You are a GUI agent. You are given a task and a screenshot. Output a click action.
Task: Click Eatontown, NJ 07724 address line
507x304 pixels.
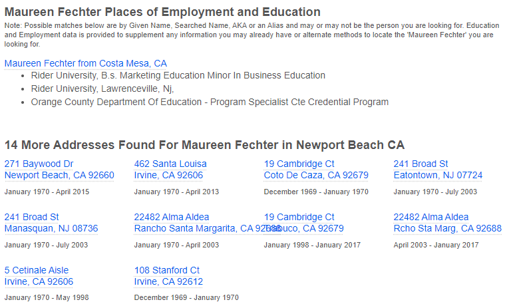438,176
